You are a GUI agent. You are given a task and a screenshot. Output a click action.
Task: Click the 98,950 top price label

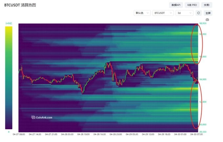[x=203, y=24]
